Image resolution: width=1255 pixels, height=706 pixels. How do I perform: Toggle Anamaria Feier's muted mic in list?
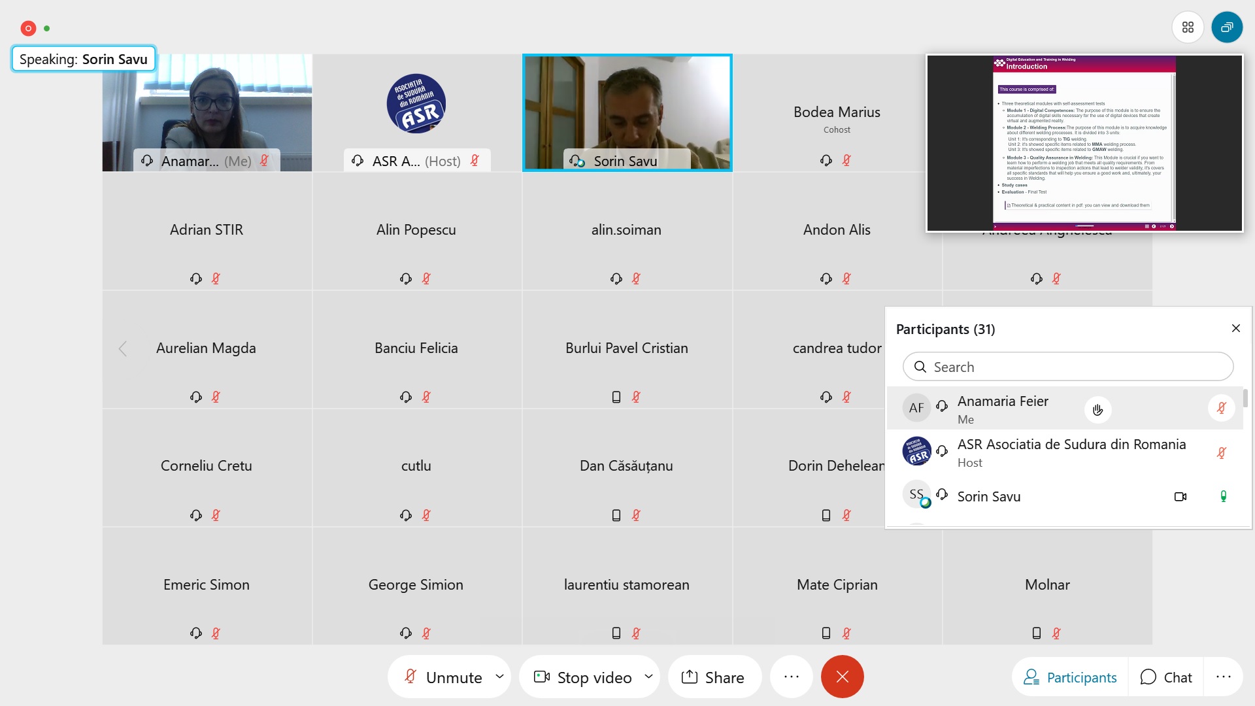point(1221,409)
